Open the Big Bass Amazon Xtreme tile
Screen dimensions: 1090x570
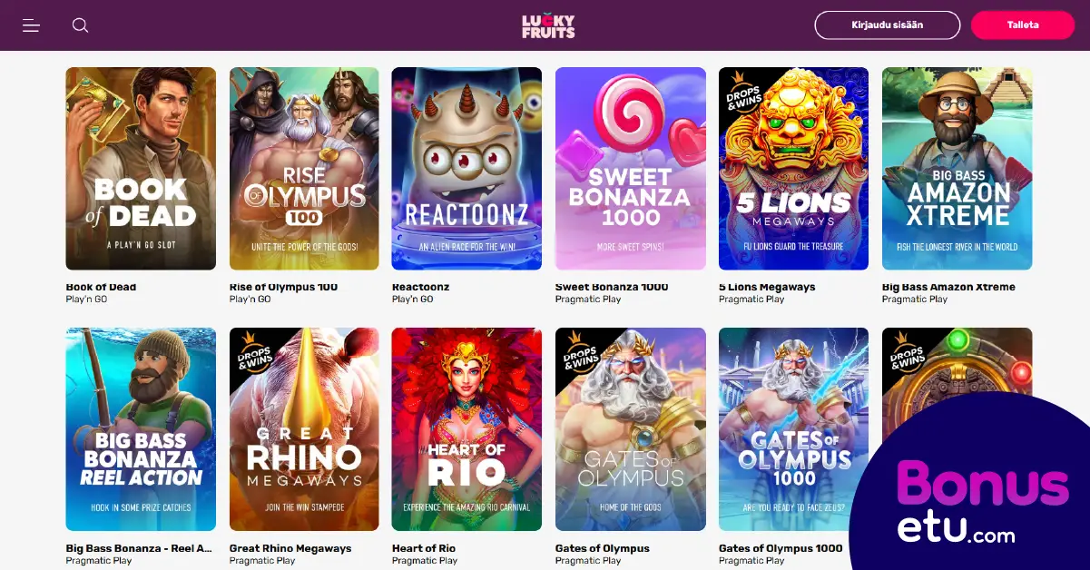pos(957,169)
